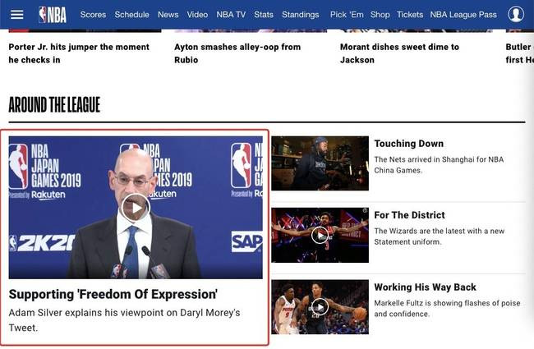
Task: Click The Nets arrived in Shanghai description
Action: pos(439,165)
